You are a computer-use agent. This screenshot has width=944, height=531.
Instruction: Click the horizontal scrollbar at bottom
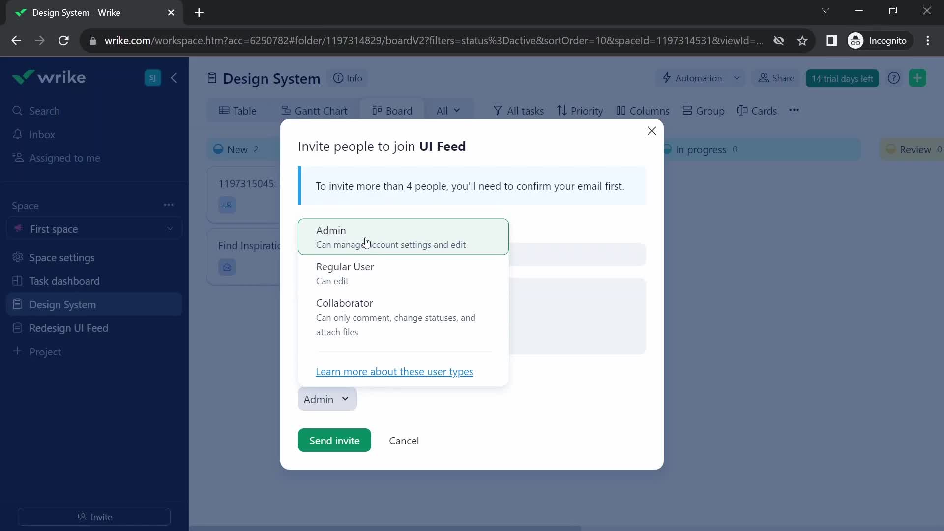click(x=385, y=528)
